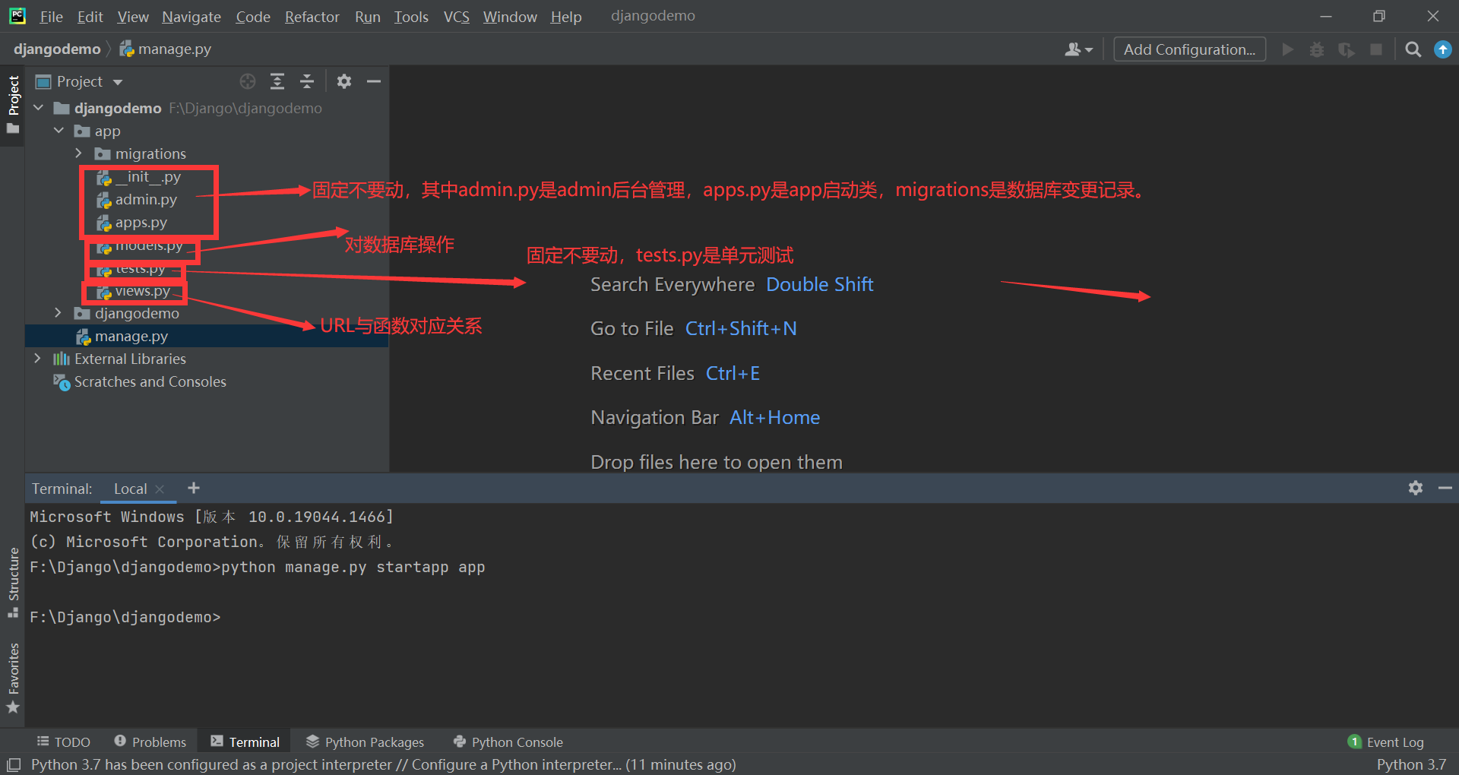Click Run with Coverage icon
The width and height of the screenshot is (1459, 775).
pos(1347,49)
